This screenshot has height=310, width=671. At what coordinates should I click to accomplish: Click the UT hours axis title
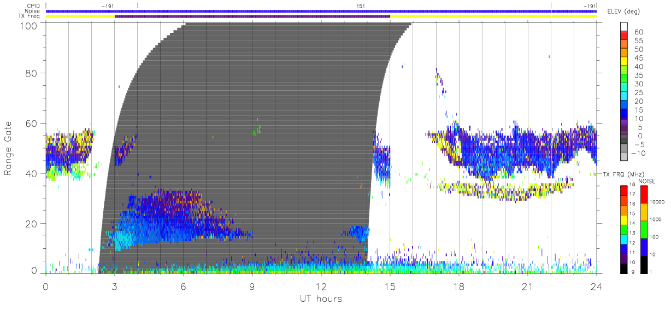pyautogui.click(x=320, y=299)
